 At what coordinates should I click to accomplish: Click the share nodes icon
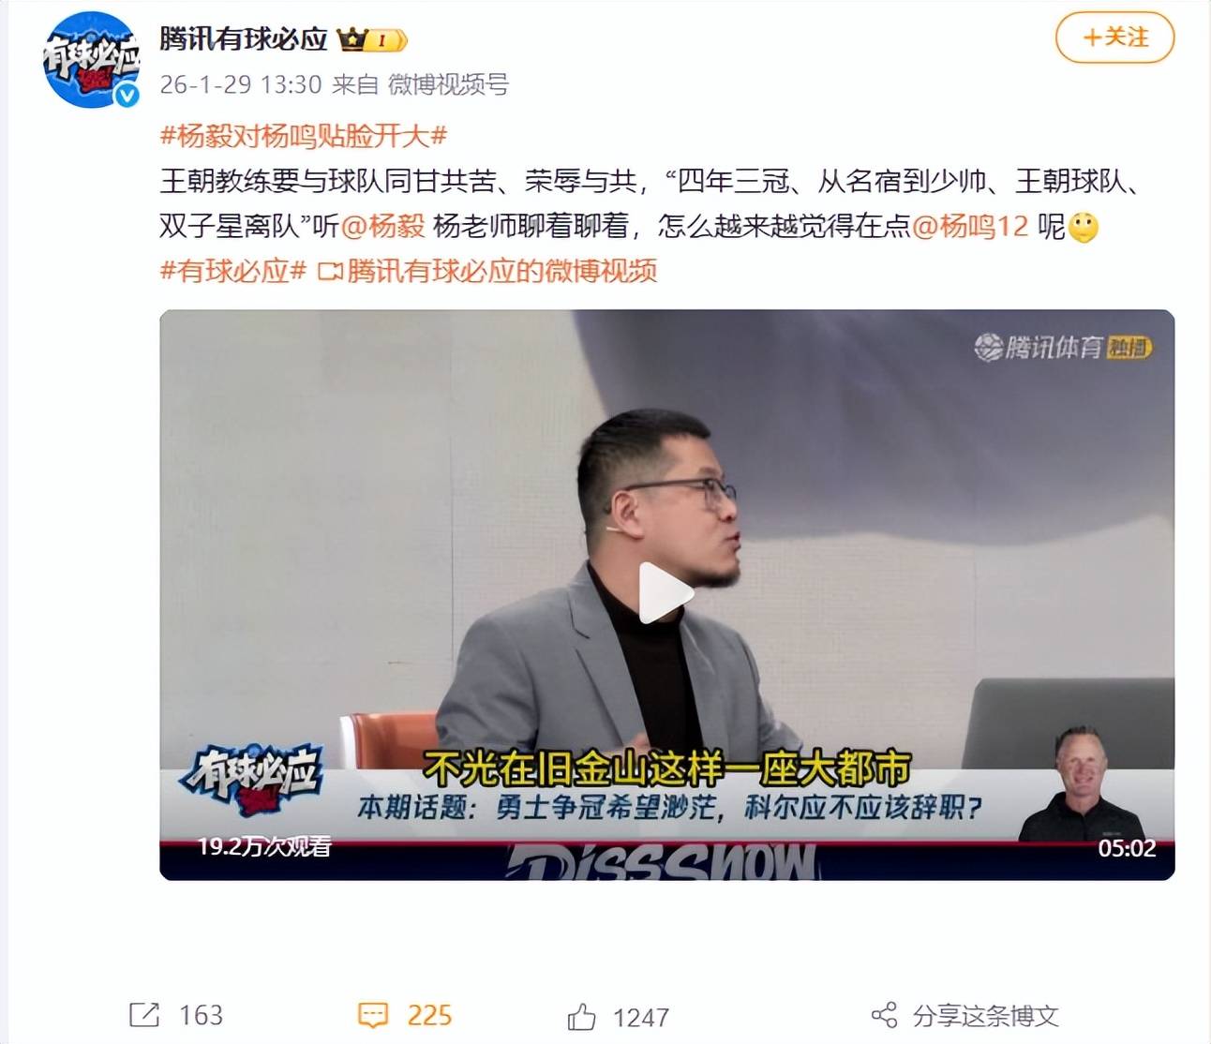point(884,1015)
